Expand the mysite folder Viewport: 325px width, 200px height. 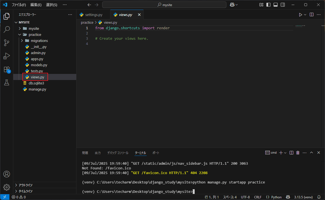tap(20, 28)
